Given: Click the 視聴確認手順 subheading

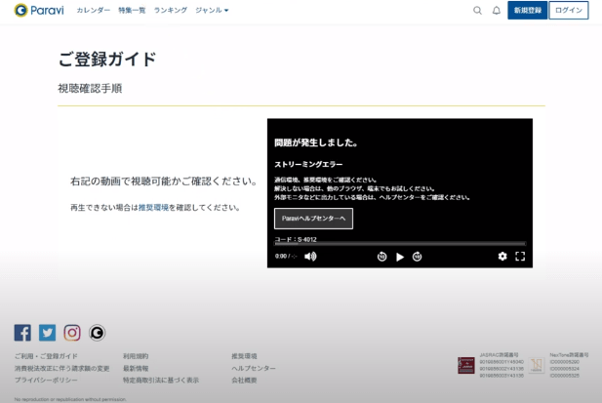Looking at the screenshot, I should pyautogui.click(x=90, y=88).
